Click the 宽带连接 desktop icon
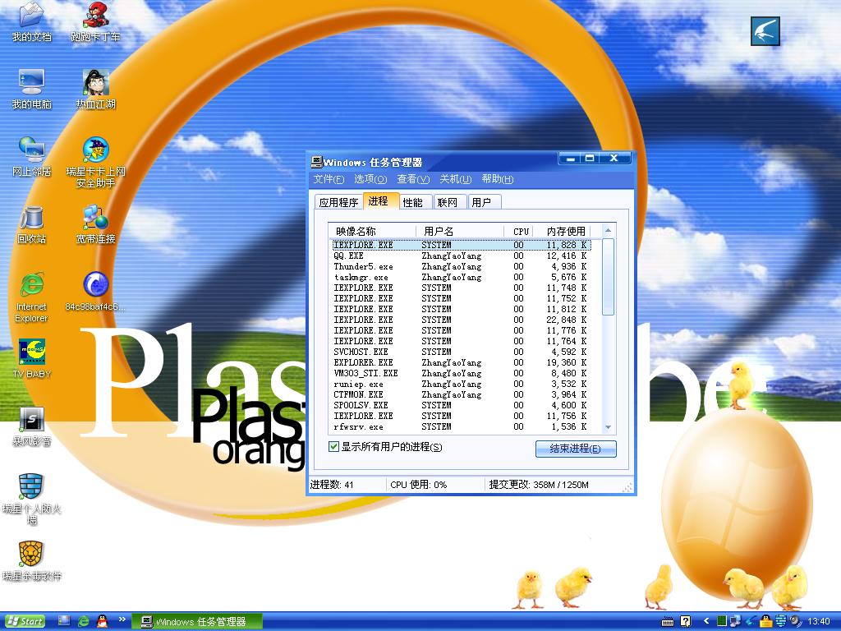Image resolution: width=841 pixels, height=631 pixels. pyautogui.click(x=96, y=218)
